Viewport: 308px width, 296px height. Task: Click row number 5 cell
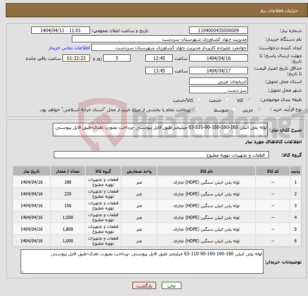(x=295, y=229)
